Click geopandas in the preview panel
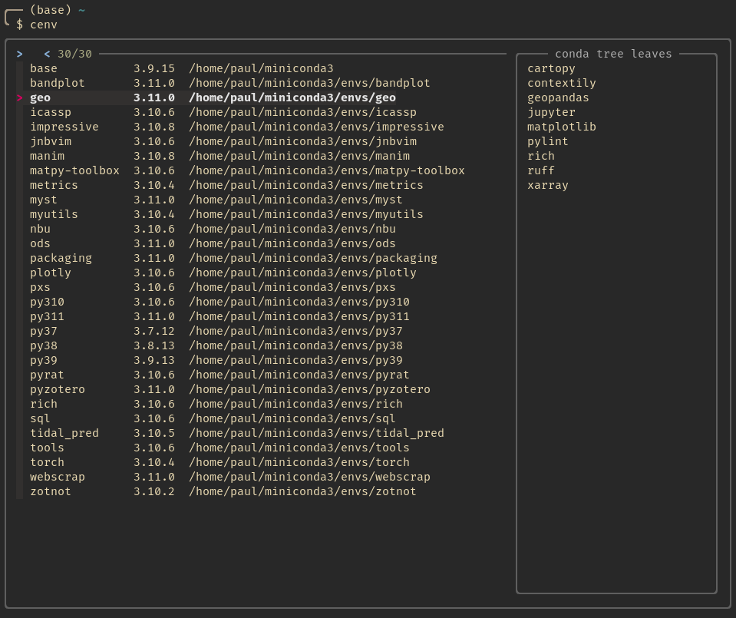This screenshot has width=736, height=618. click(558, 97)
